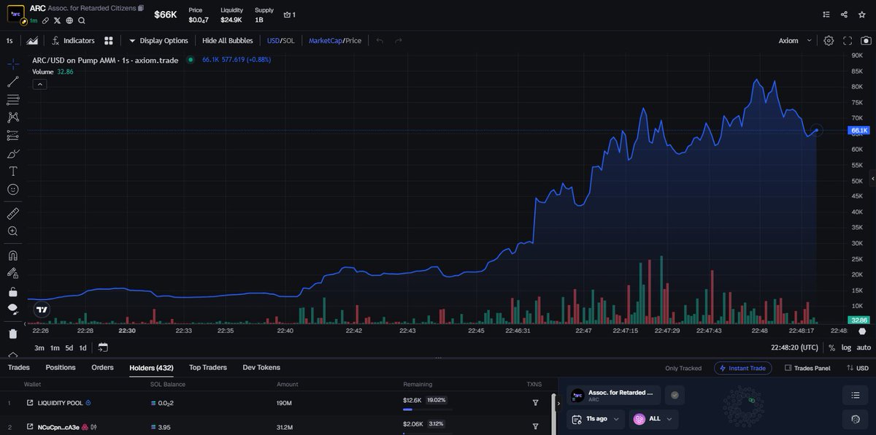Image resolution: width=876 pixels, height=435 pixels.
Task: Switch to Top Traders tab
Action: [208, 367]
